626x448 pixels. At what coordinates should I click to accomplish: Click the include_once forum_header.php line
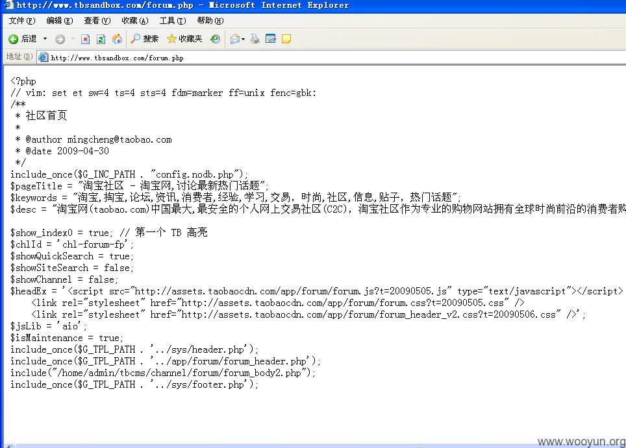click(x=166, y=361)
